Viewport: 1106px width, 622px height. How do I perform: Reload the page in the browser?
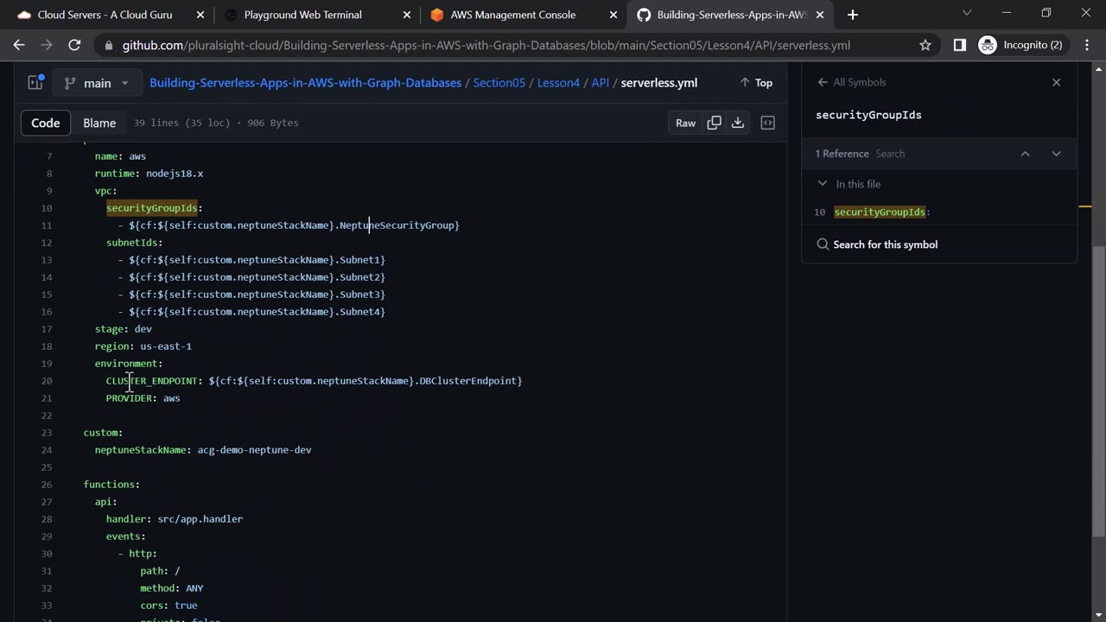click(74, 45)
